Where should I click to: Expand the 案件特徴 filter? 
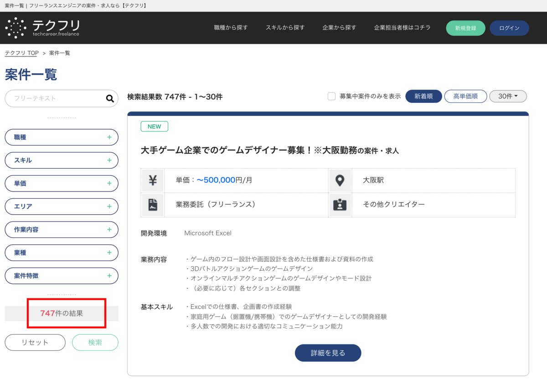coord(62,276)
